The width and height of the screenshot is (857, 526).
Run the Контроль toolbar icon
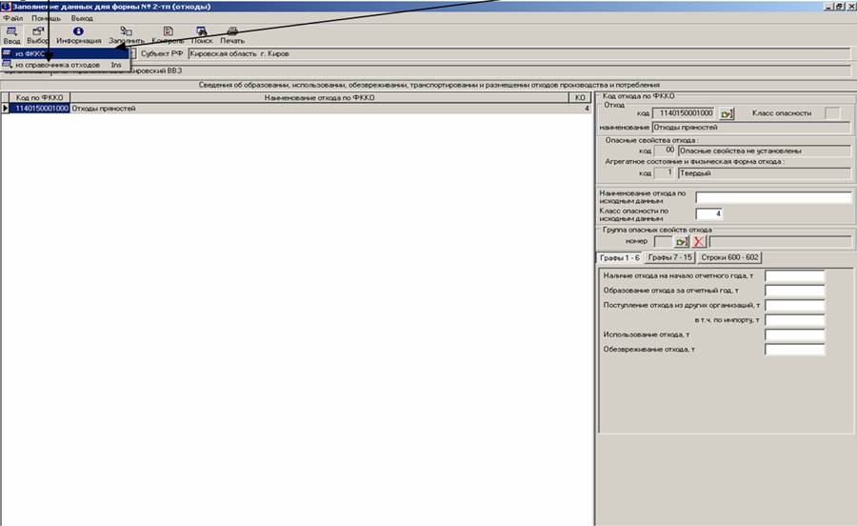click(168, 35)
